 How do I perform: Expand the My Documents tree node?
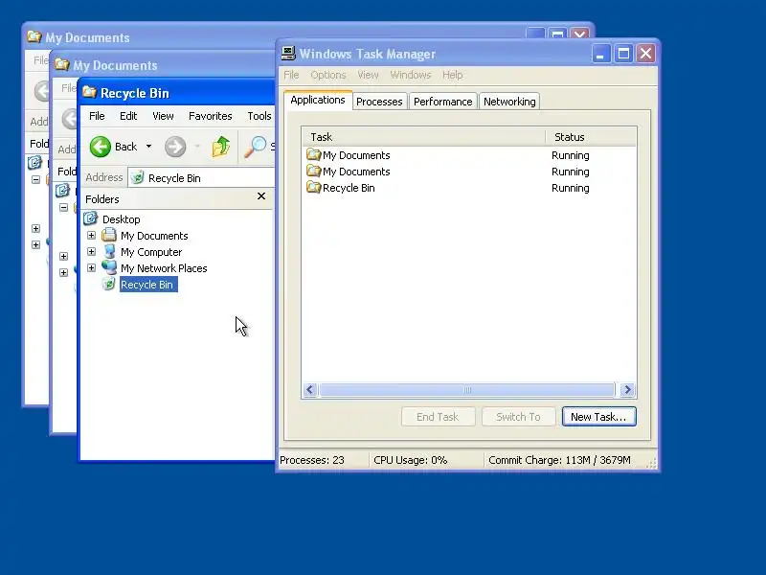click(91, 235)
